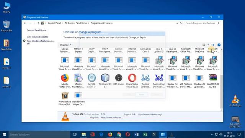This screenshot has width=245, height=138.
Task: Select VIA Platform Device Manager entry
Action: (x=186, y=81)
